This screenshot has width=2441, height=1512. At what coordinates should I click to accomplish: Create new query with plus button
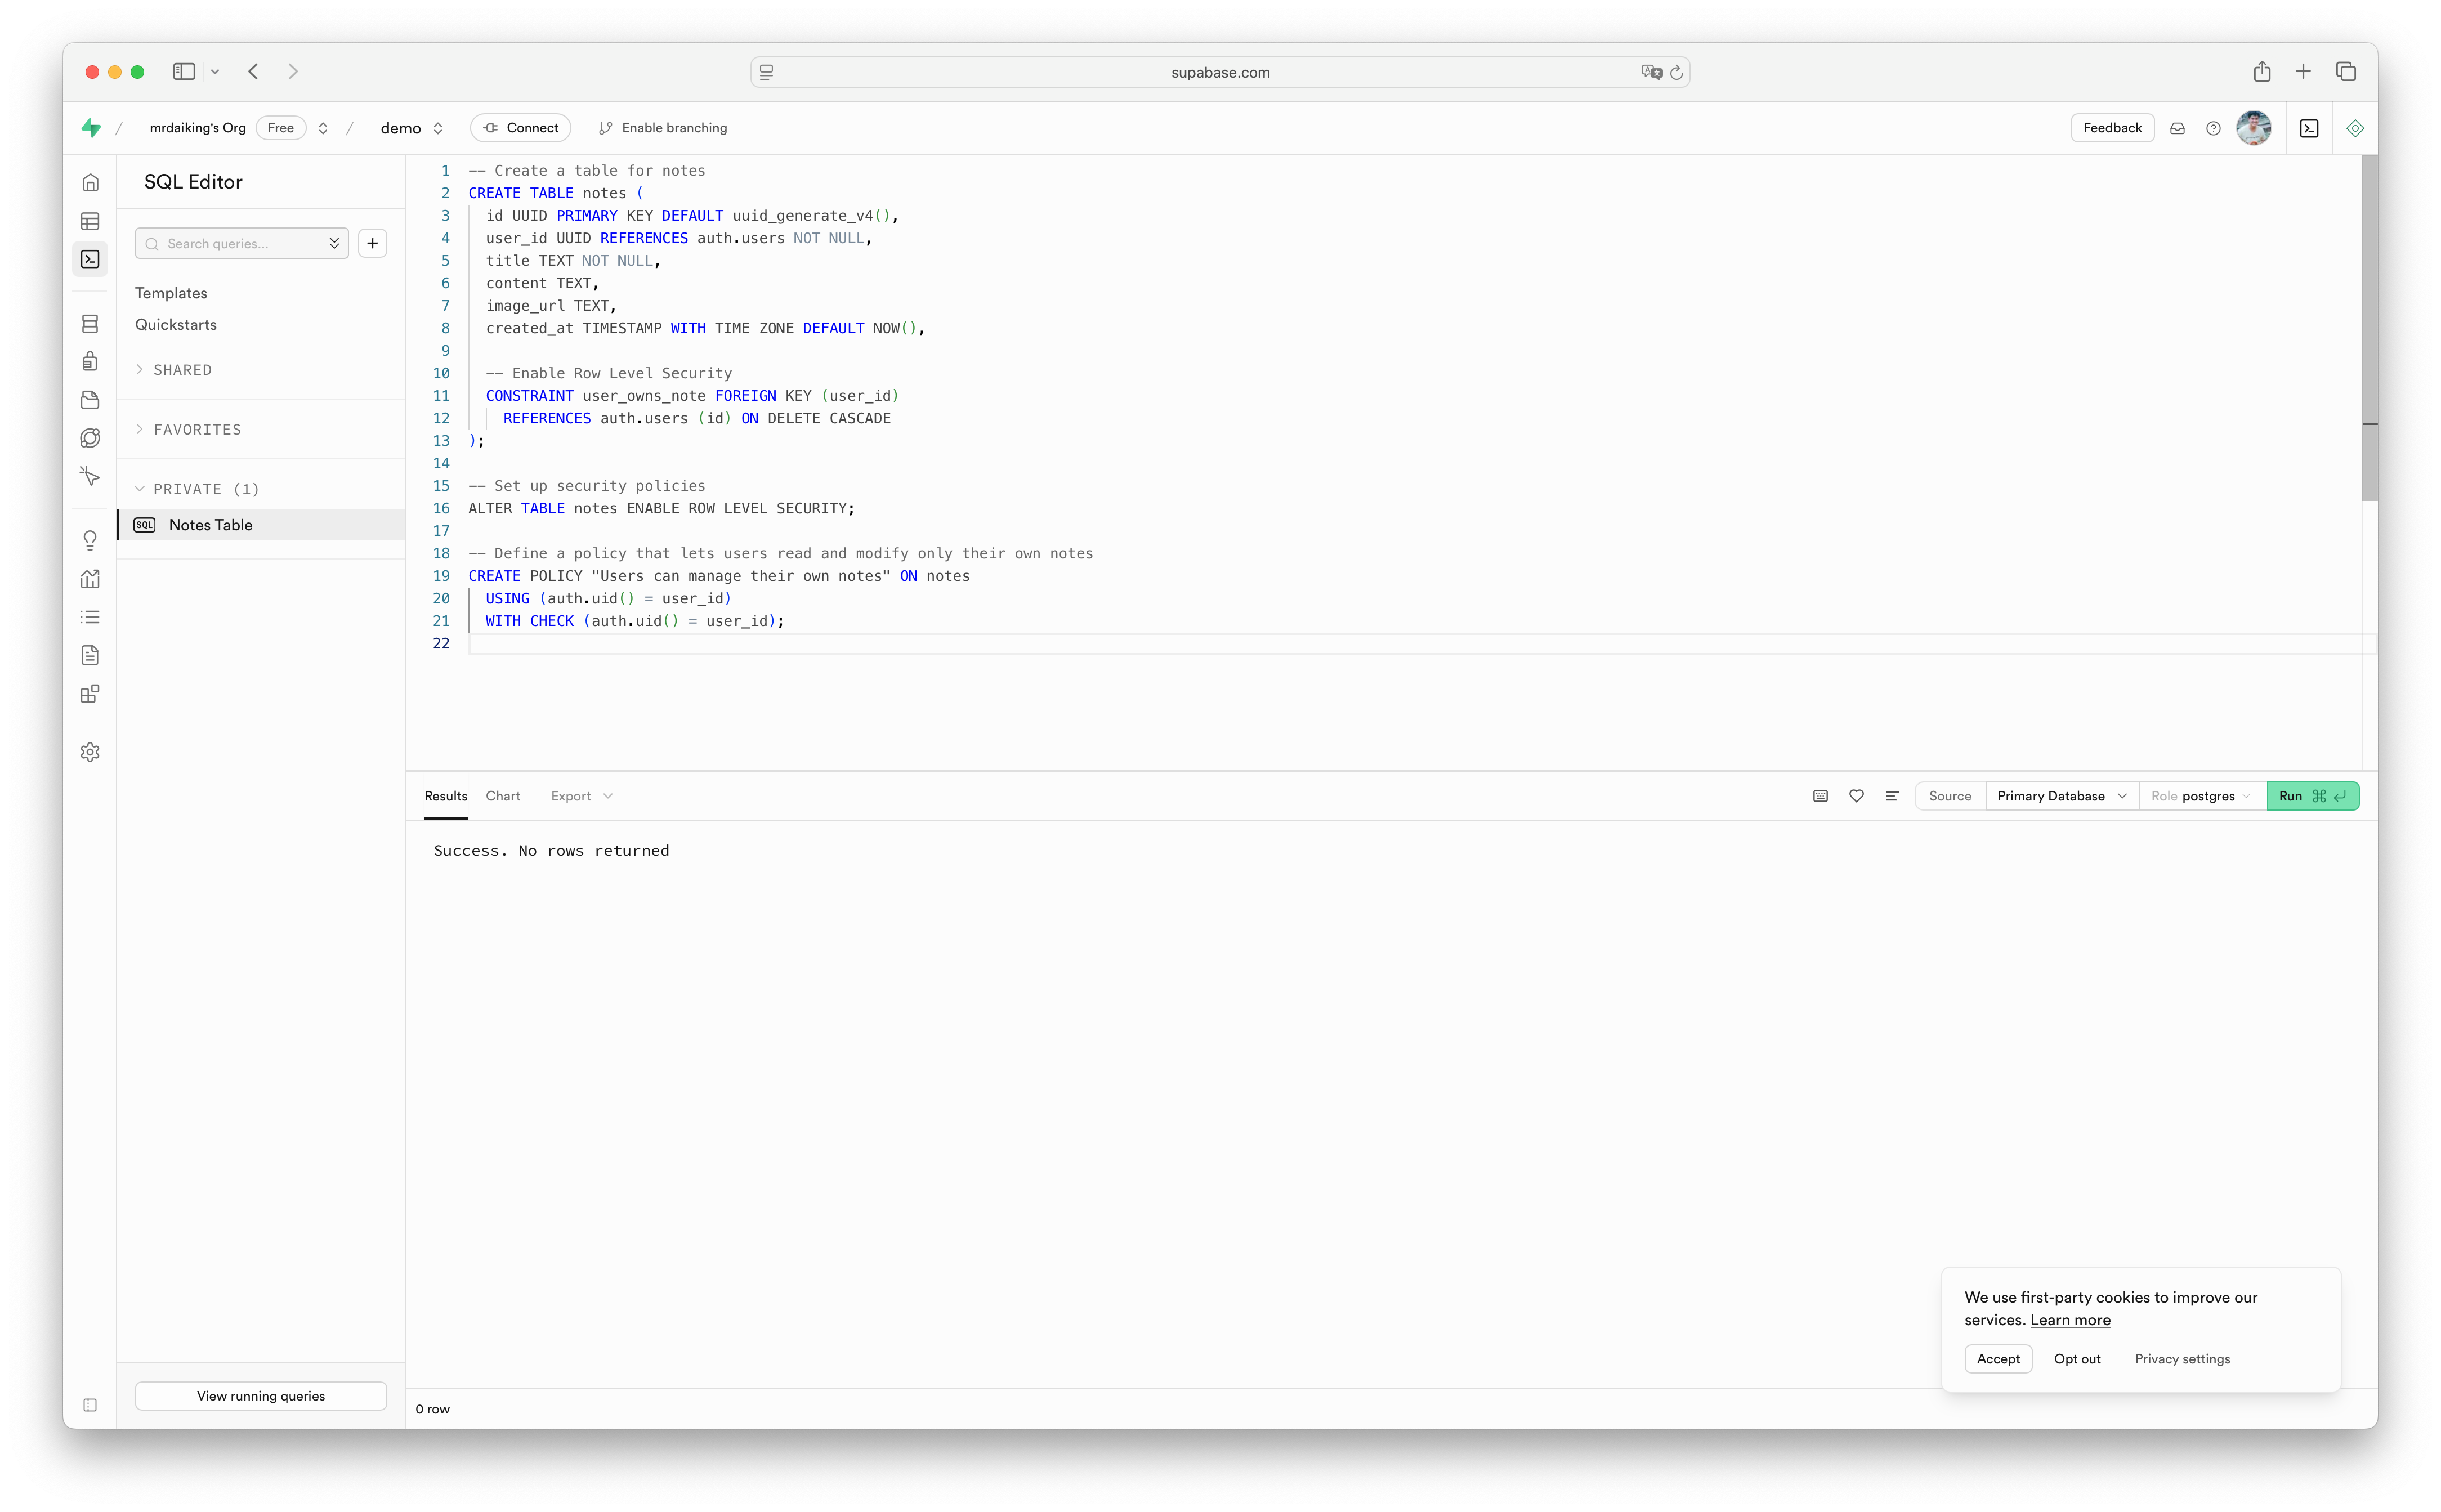(x=373, y=243)
